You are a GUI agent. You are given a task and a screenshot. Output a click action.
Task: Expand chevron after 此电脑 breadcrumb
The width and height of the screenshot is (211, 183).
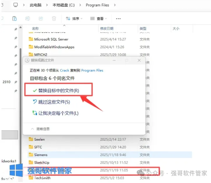pos(47,5)
